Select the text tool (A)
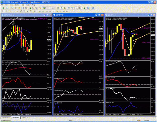 28,11
